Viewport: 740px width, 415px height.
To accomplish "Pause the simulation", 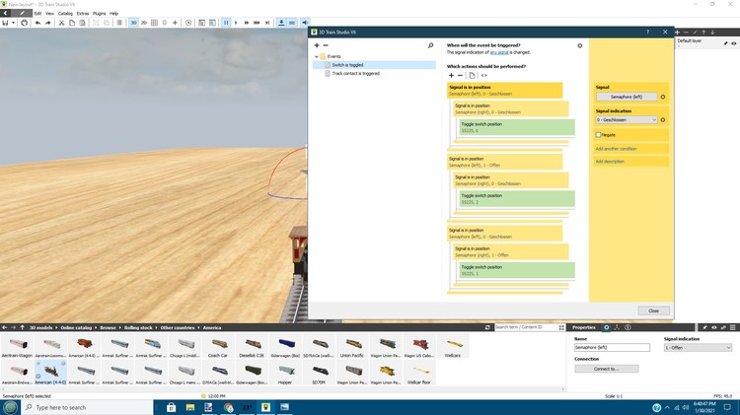I will coord(226,22).
